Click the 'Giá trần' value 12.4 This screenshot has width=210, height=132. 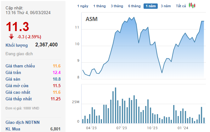(x=57, y=72)
